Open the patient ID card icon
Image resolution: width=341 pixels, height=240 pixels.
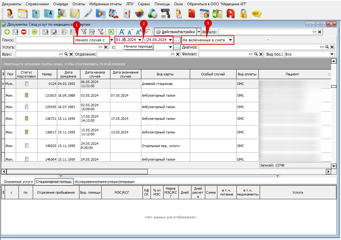49,14
